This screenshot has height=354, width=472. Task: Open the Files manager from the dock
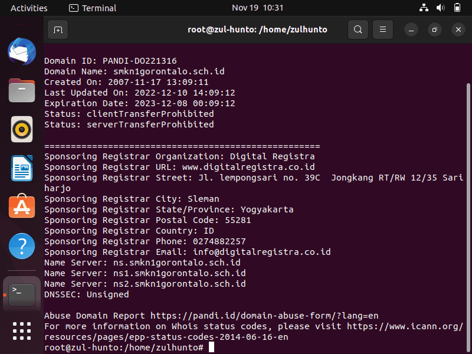click(22, 90)
